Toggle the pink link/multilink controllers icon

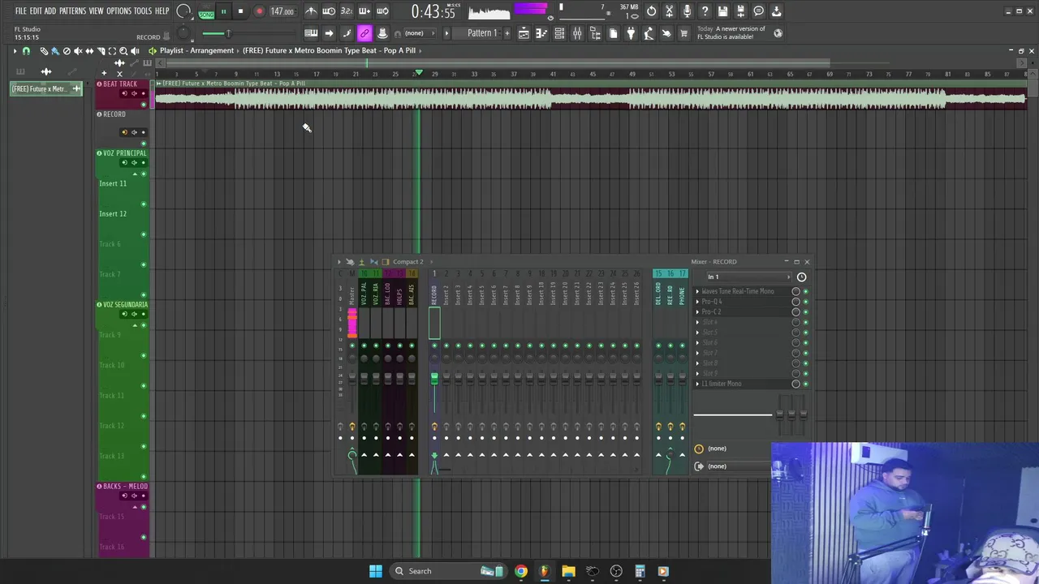[364, 33]
